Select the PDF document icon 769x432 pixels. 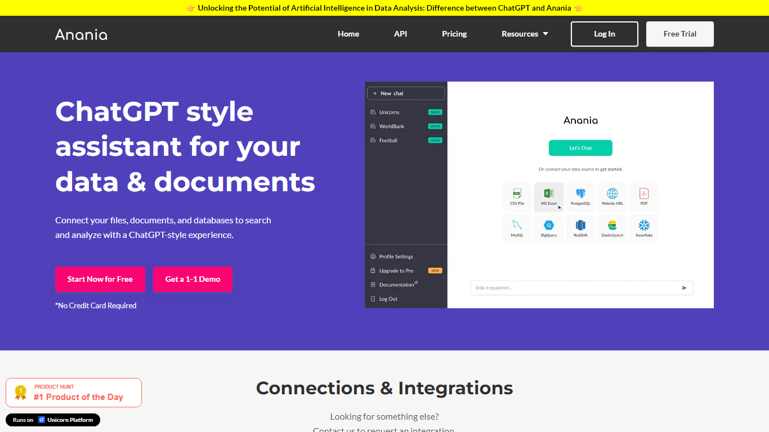644,194
